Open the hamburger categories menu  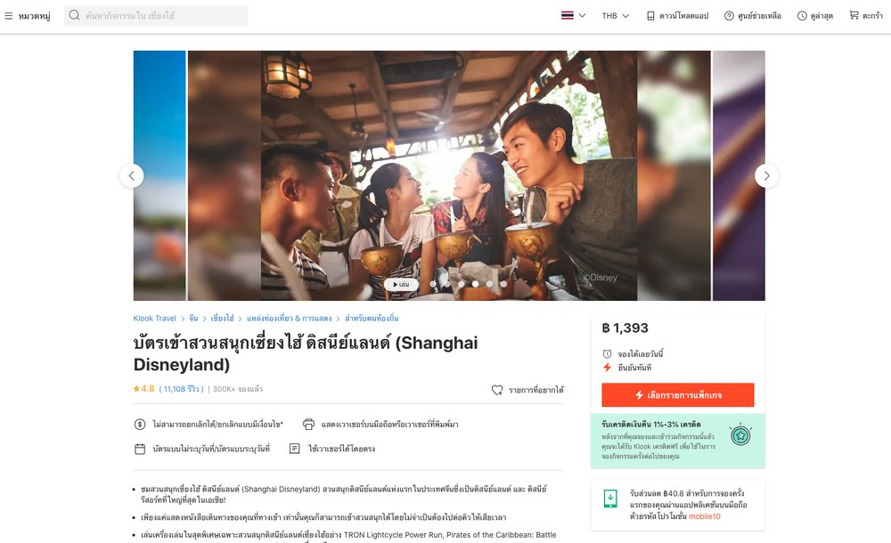pos(9,16)
